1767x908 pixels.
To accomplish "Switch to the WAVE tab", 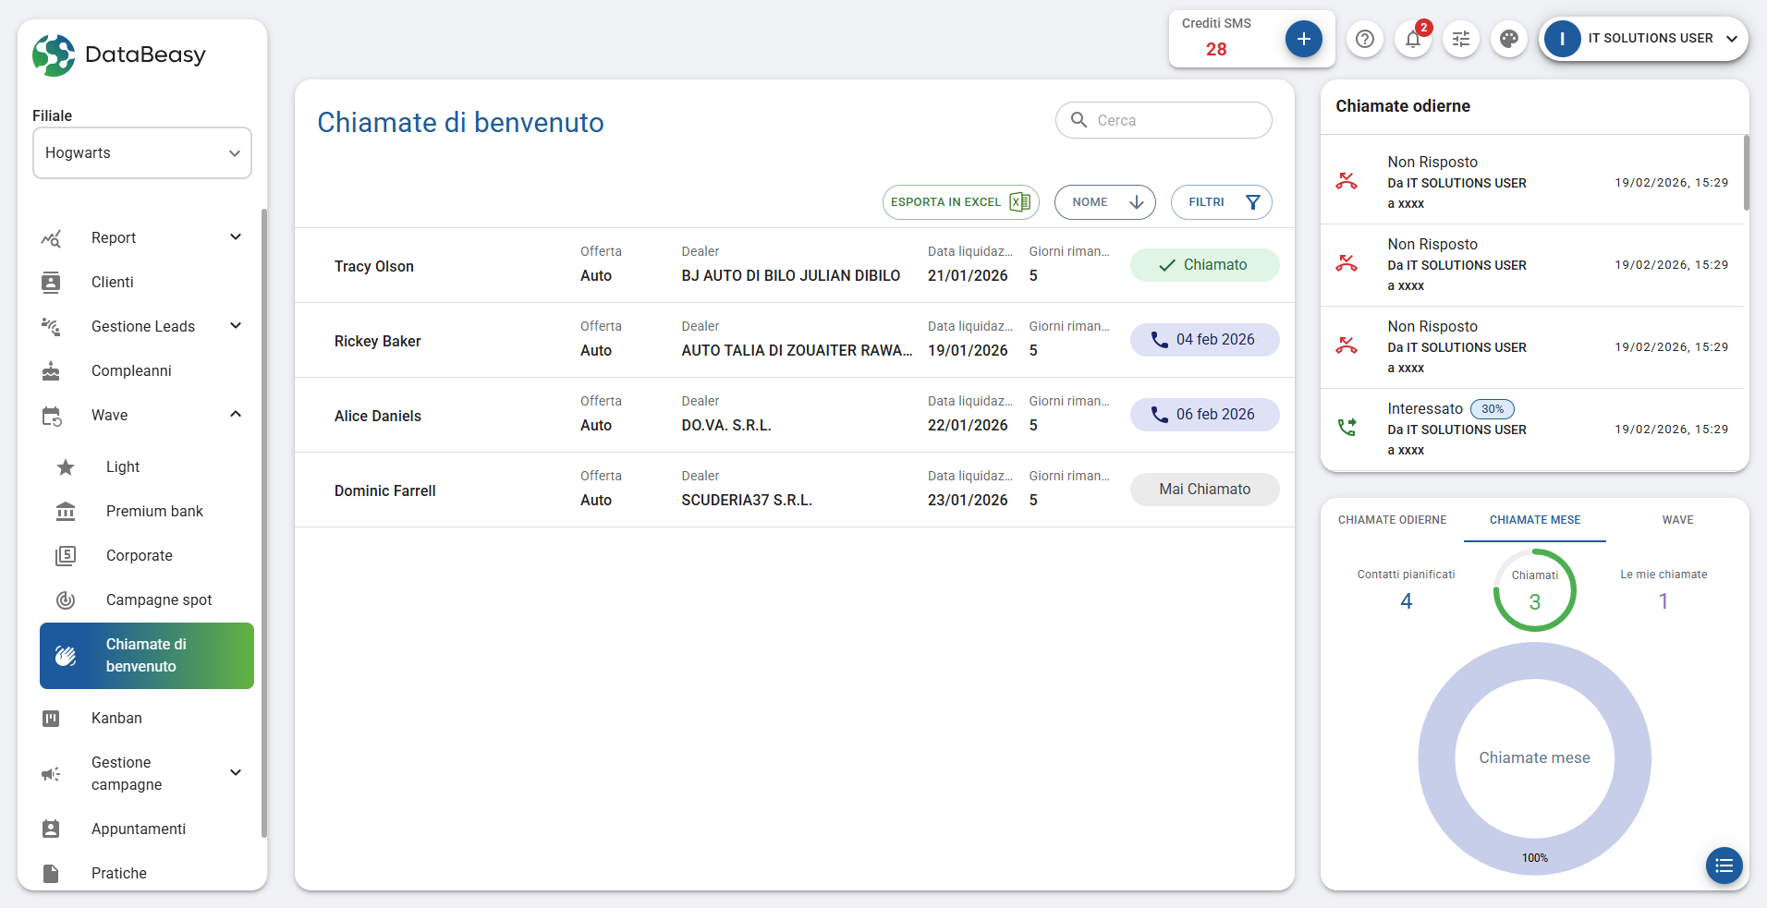I will pos(1676,520).
